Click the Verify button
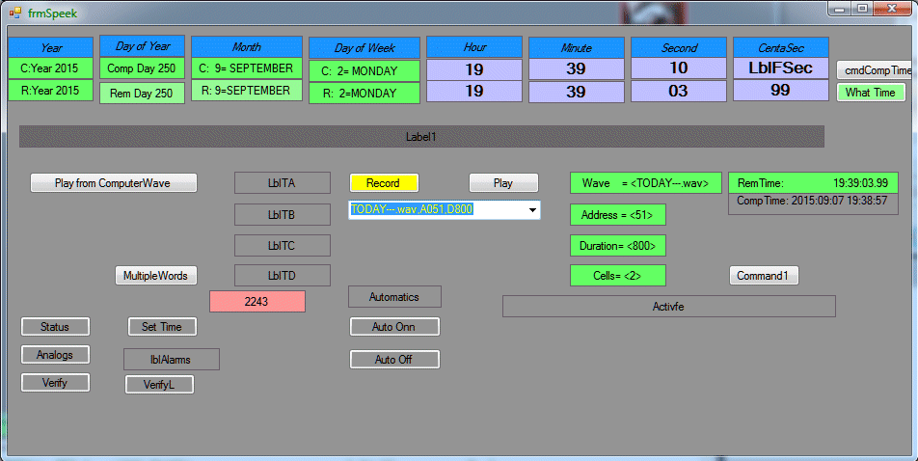 click(56, 383)
